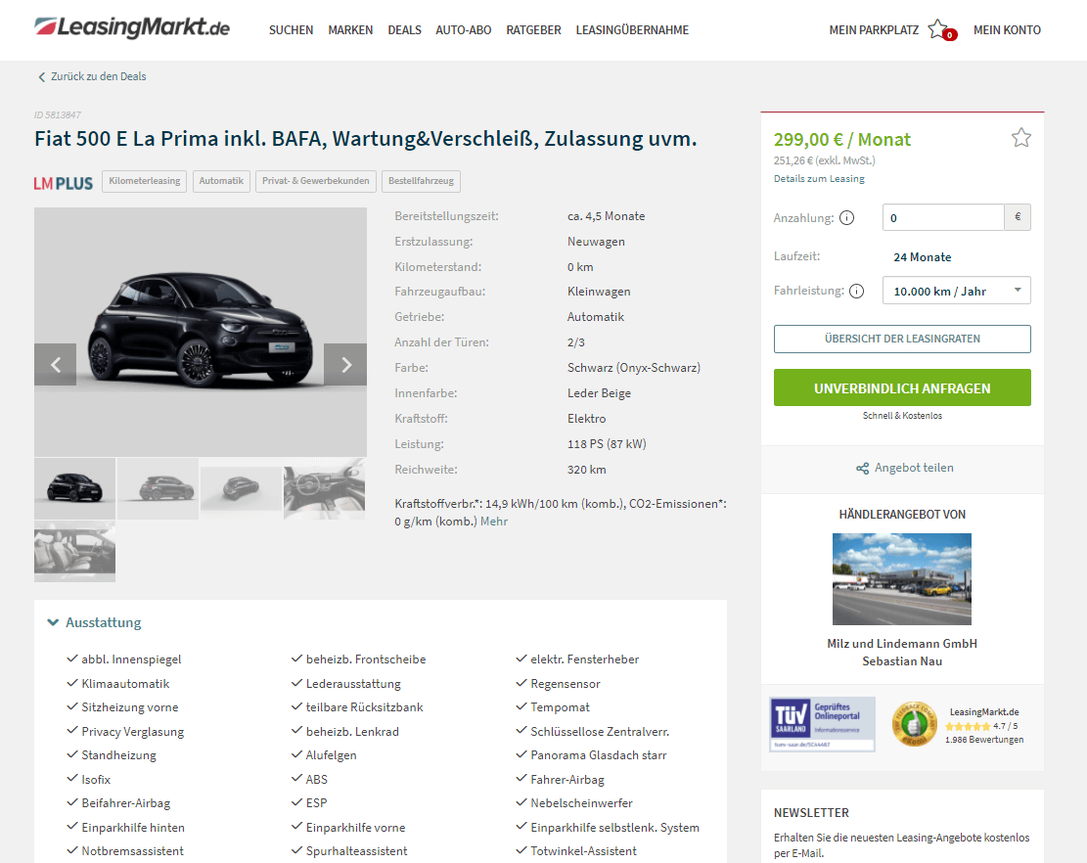This screenshot has width=1087, height=863.
Task: Open the RATGEBER menu
Action: (x=533, y=29)
